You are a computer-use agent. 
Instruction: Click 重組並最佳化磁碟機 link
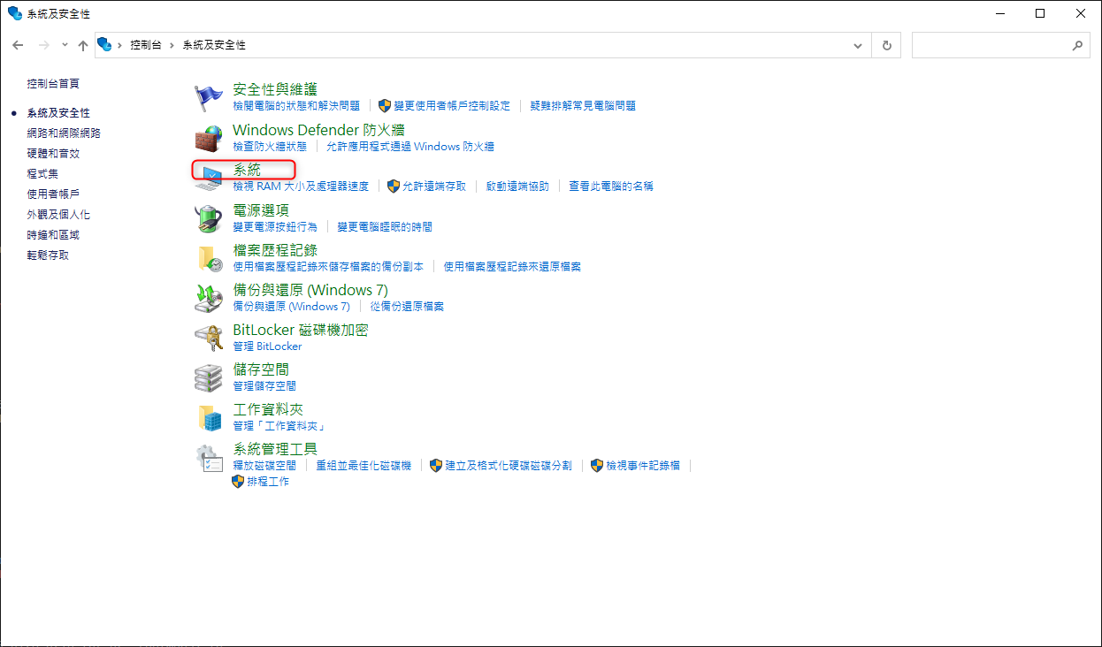pos(364,466)
